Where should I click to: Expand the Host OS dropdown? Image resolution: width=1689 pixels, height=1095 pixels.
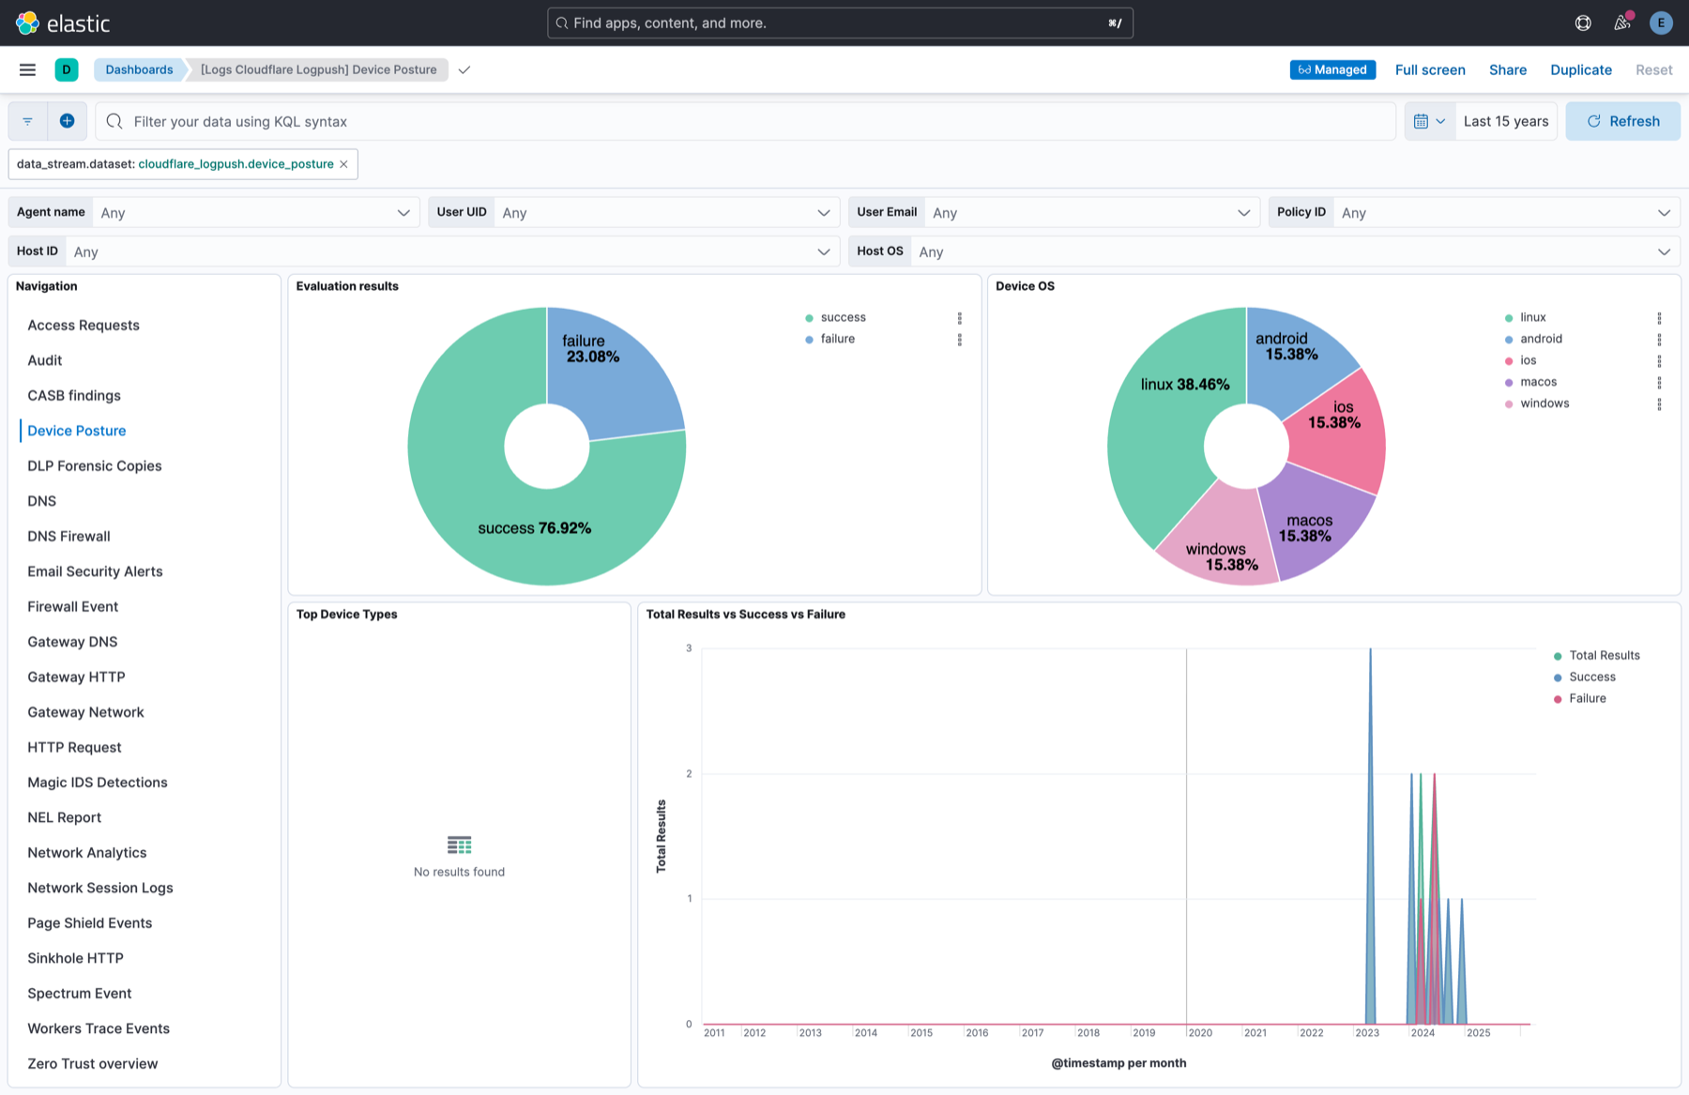[1295, 251]
